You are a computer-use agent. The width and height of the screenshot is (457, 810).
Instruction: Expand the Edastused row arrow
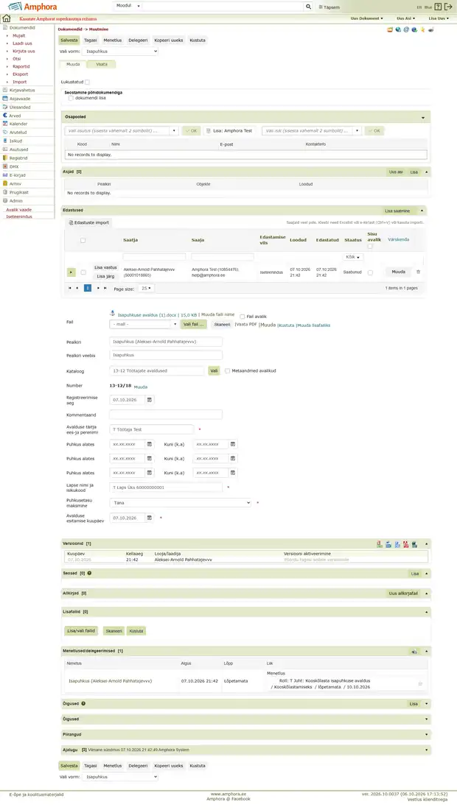[x=71, y=272]
